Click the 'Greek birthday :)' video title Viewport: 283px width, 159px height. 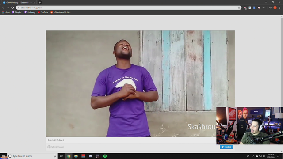click(56, 140)
